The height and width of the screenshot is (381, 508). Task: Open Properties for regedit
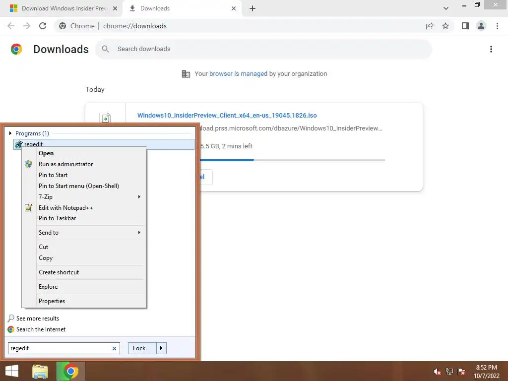pos(52,301)
